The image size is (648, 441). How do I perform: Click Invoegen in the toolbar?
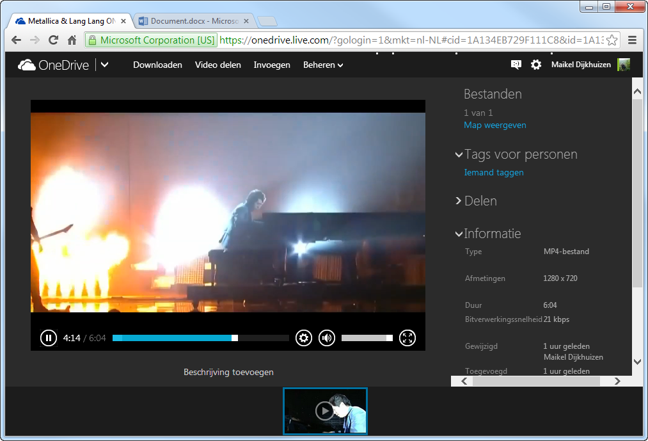[272, 65]
